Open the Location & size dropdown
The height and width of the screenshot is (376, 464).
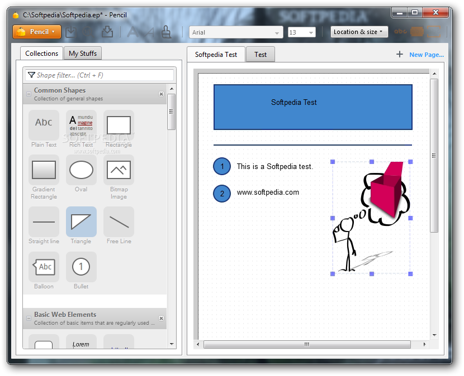[x=359, y=32]
